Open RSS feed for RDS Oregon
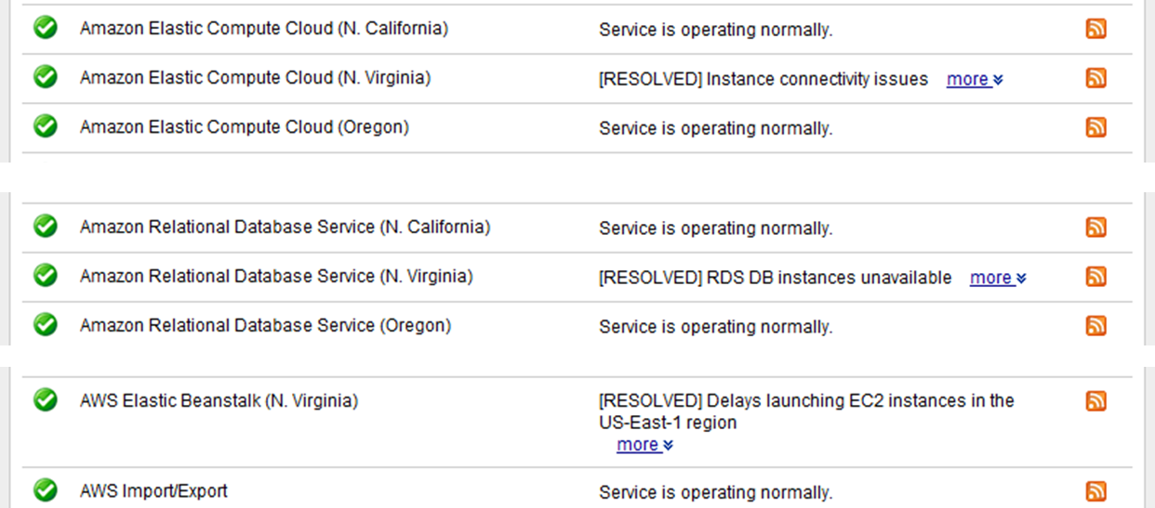The width and height of the screenshot is (1155, 508). pyautogui.click(x=1096, y=325)
